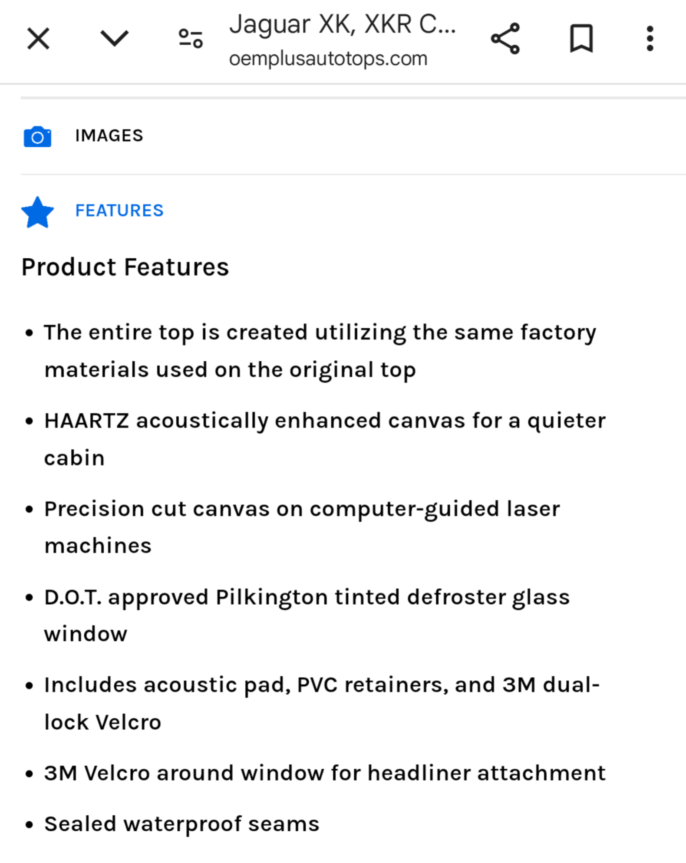Tap the oemplusautotops.com URL
The image size is (686, 863).
point(328,59)
